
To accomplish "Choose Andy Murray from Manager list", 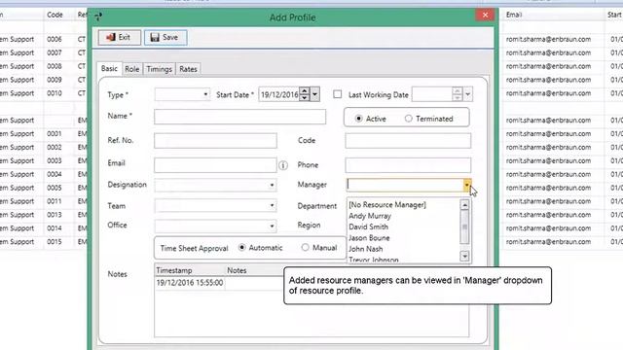I will click(370, 216).
